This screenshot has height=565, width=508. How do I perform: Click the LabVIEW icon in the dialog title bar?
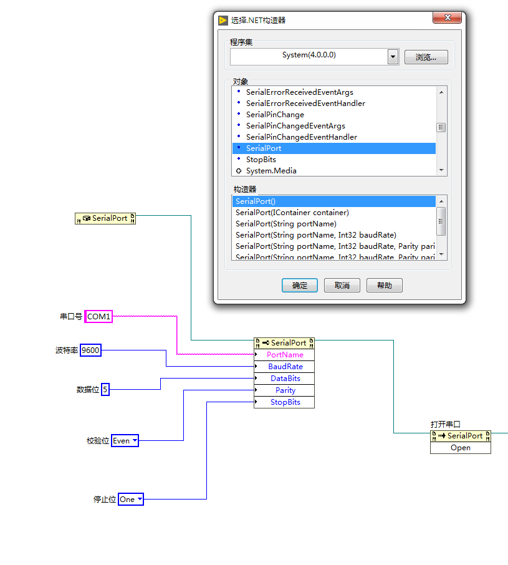coord(223,20)
